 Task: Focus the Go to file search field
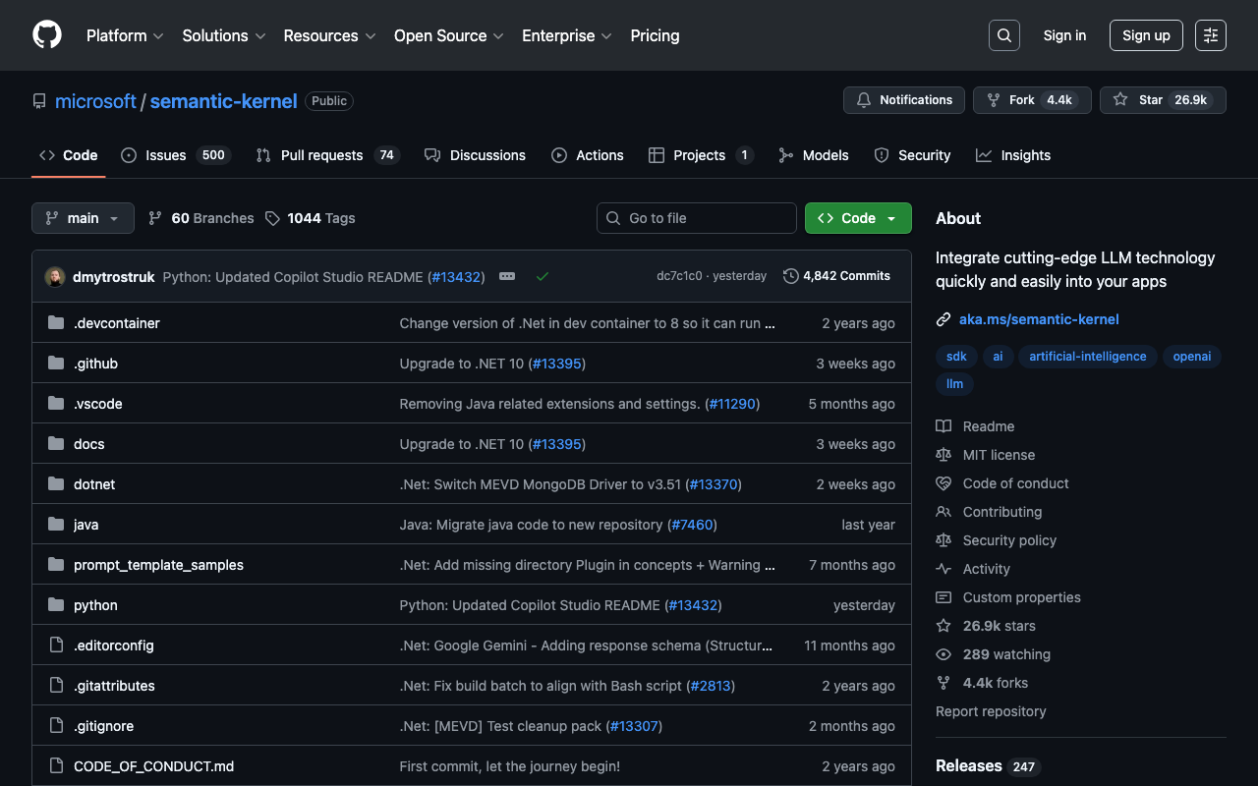(x=697, y=218)
